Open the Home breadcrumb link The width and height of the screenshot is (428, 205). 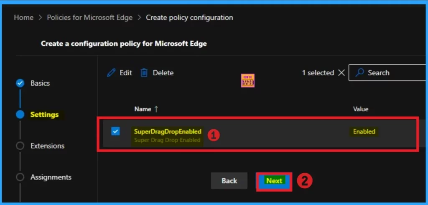pyautogui.click(x=24, y=18)
